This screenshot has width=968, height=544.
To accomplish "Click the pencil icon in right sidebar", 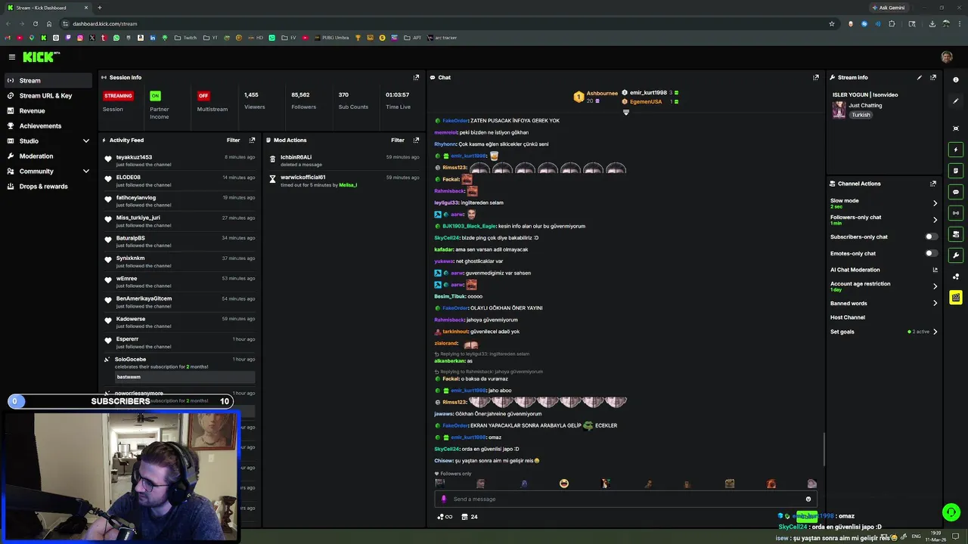I will point(956,101).
